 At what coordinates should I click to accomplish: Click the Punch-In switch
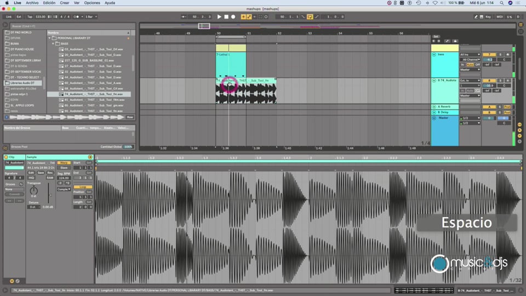click(x=303, y=16)
